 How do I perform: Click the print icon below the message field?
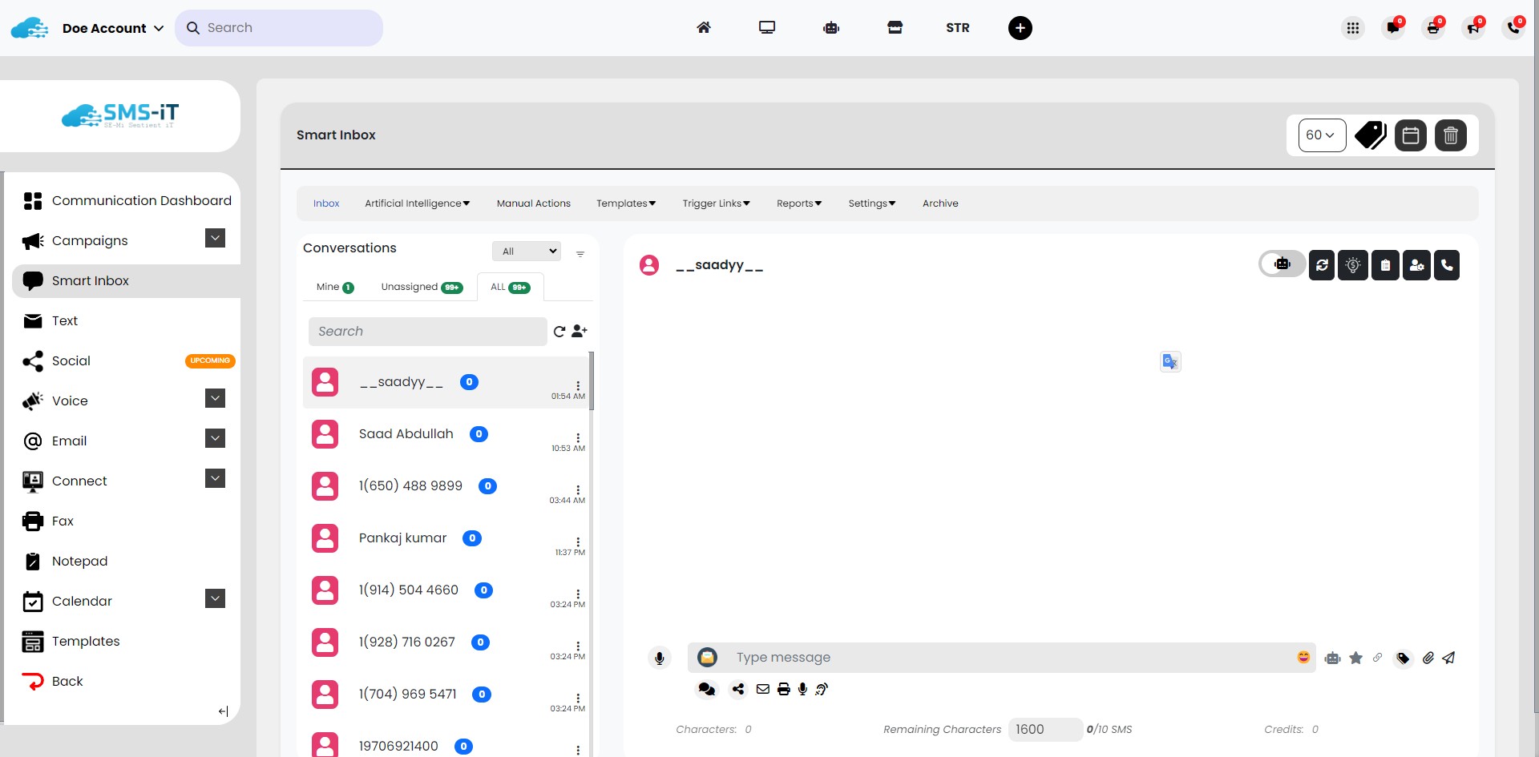[783, 689]
